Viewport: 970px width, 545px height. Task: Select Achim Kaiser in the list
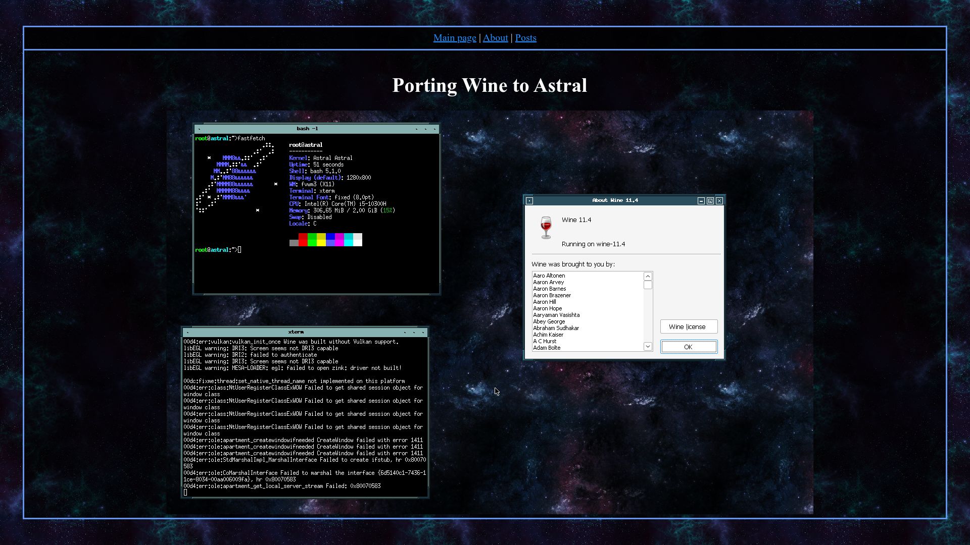point(548,335)
